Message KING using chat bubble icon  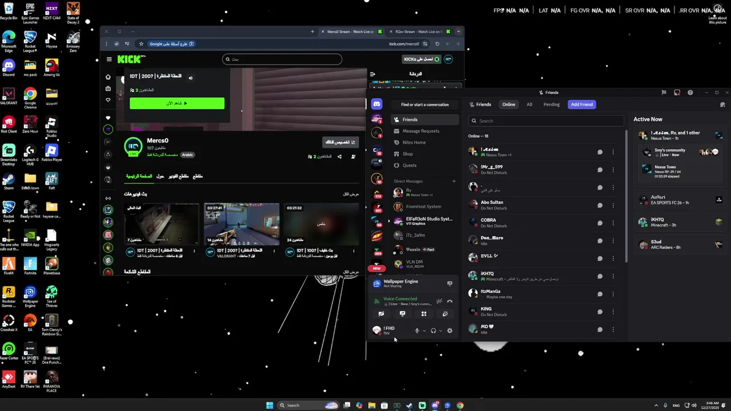600,312
